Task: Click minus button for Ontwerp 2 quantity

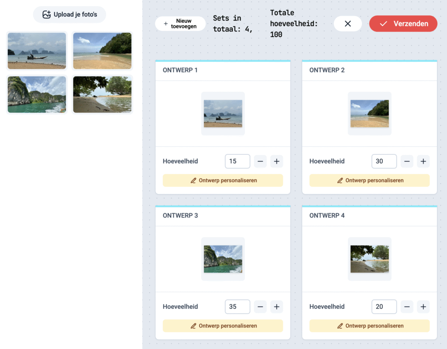Action: pyautogui.click(x=407, y=161)
